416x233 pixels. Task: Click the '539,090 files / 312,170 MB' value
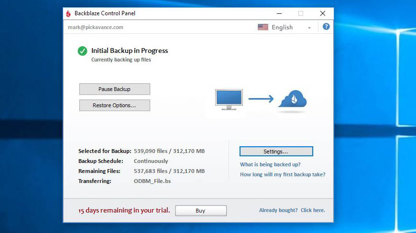(169, 151)
